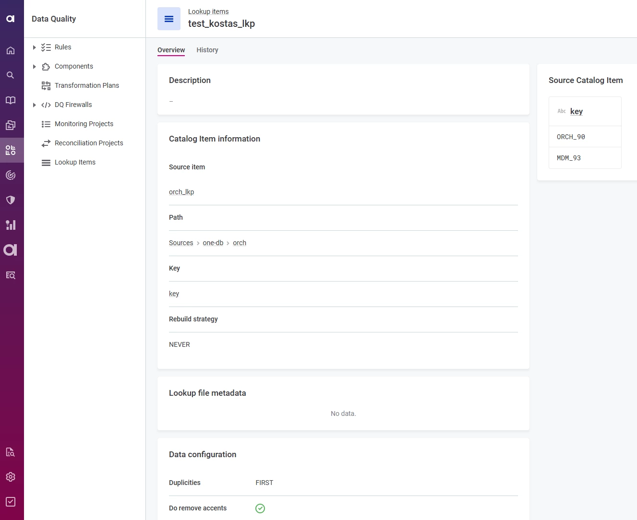Follow the Sources path link
The image size is (637, 520).
[x=181, y=243]
